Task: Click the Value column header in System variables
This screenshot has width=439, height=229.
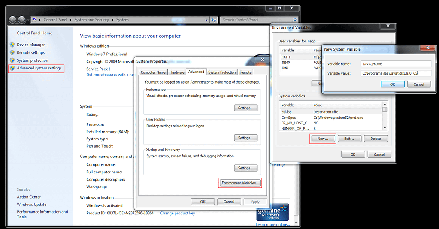Action: coord(347,105)
